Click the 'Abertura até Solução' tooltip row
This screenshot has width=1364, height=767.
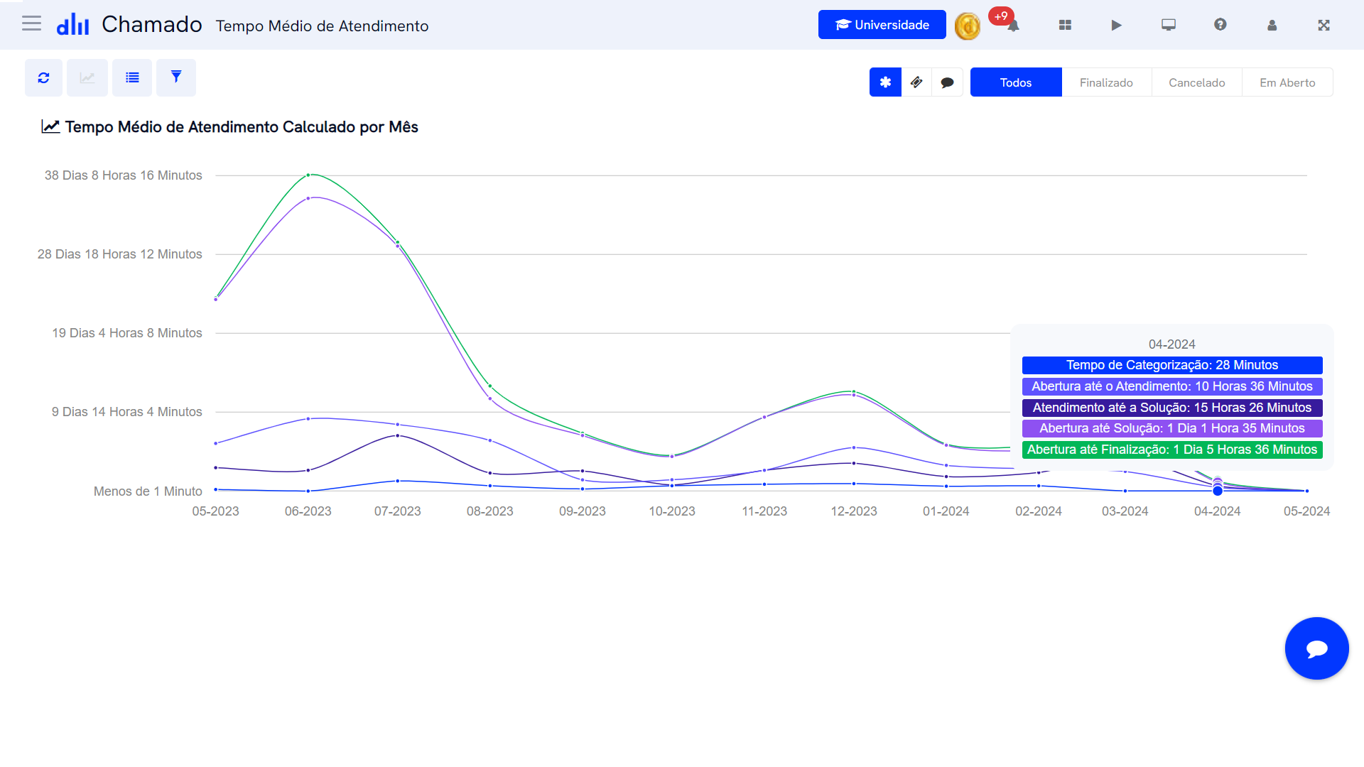tap(1172, 428)
